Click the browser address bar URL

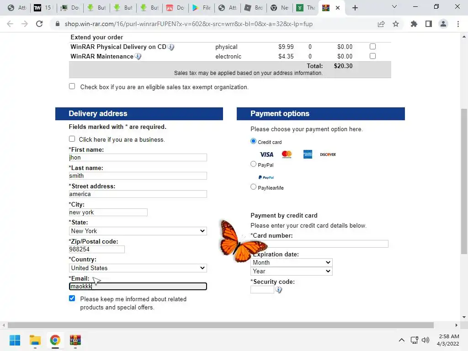click(x=189, y=24)
